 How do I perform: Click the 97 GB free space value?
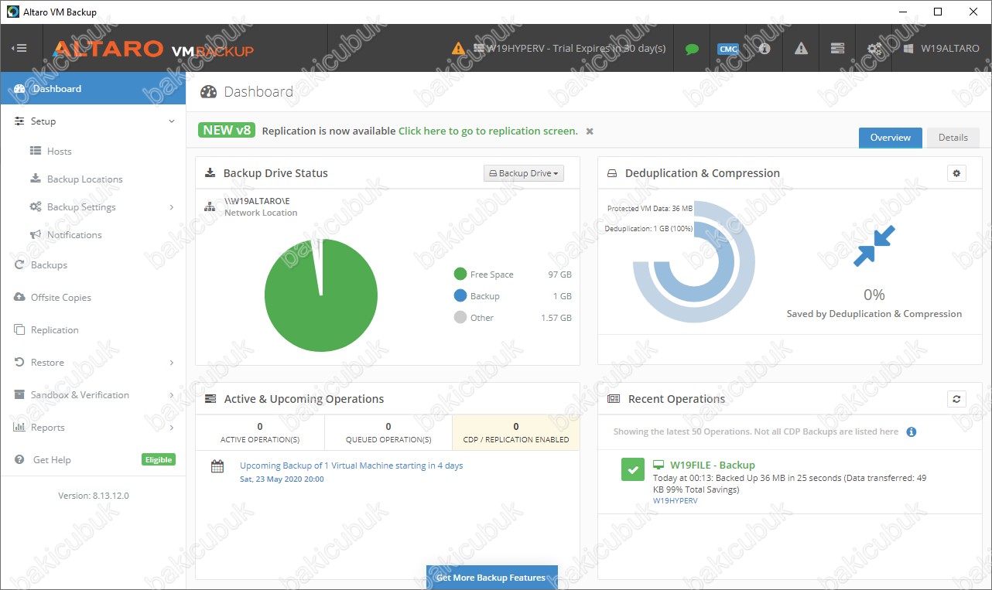[560, 275]
